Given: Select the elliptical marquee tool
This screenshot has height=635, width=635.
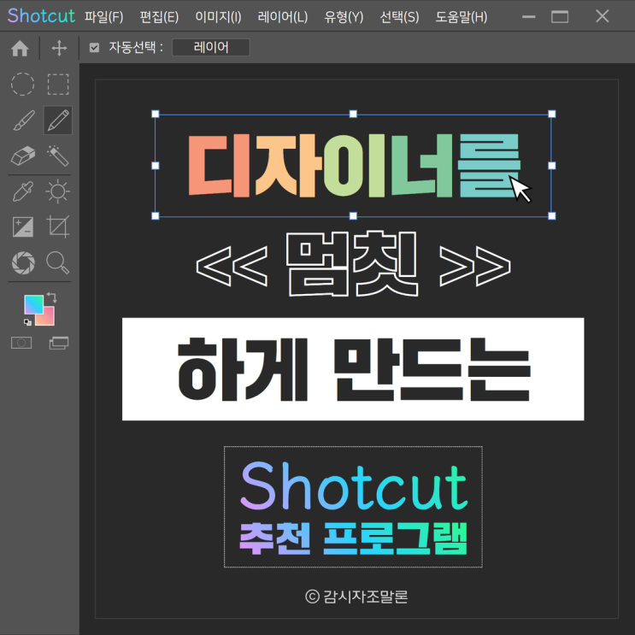Looking at the screenshot, I should 22,84.
